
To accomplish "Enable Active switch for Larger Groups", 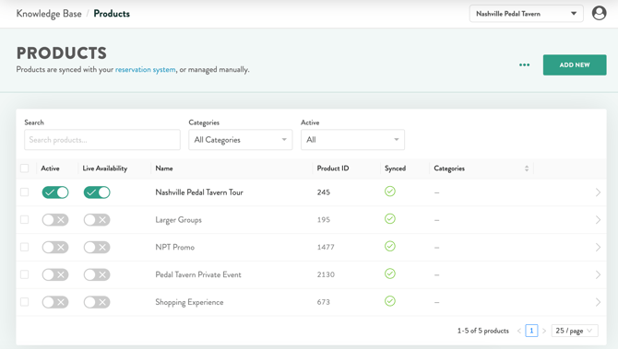I will tap(55, 220).
